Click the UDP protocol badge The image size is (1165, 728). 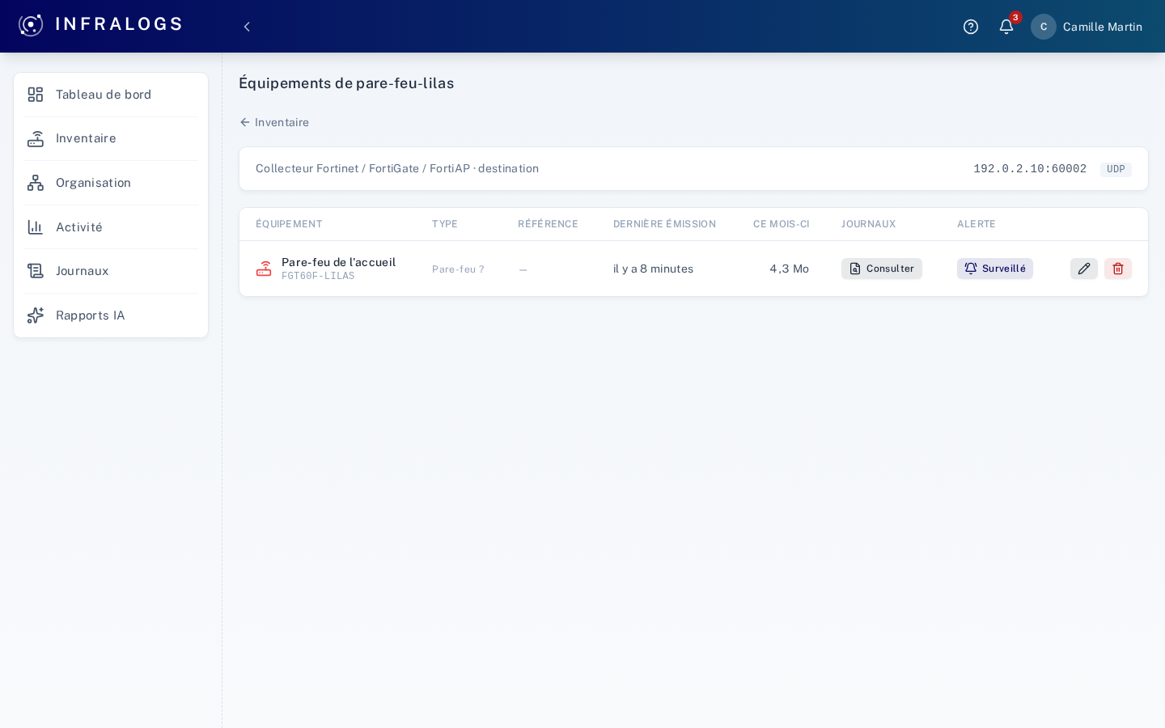click(x=1116, y=169)
